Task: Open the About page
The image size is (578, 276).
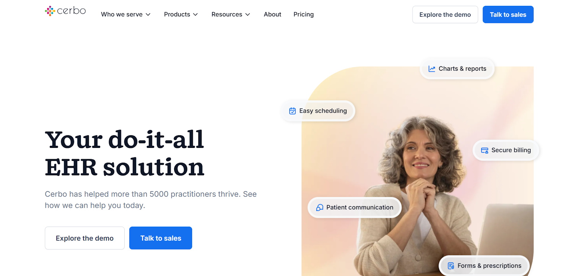Action: point(272,14)
